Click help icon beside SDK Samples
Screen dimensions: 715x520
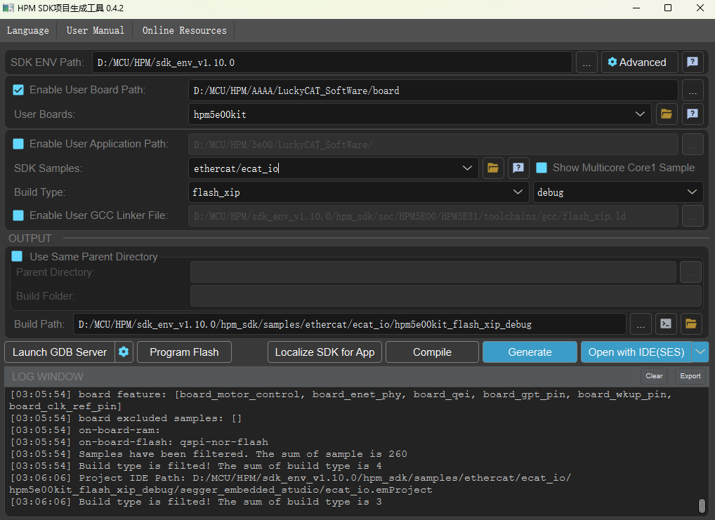(x=518, y=168)
